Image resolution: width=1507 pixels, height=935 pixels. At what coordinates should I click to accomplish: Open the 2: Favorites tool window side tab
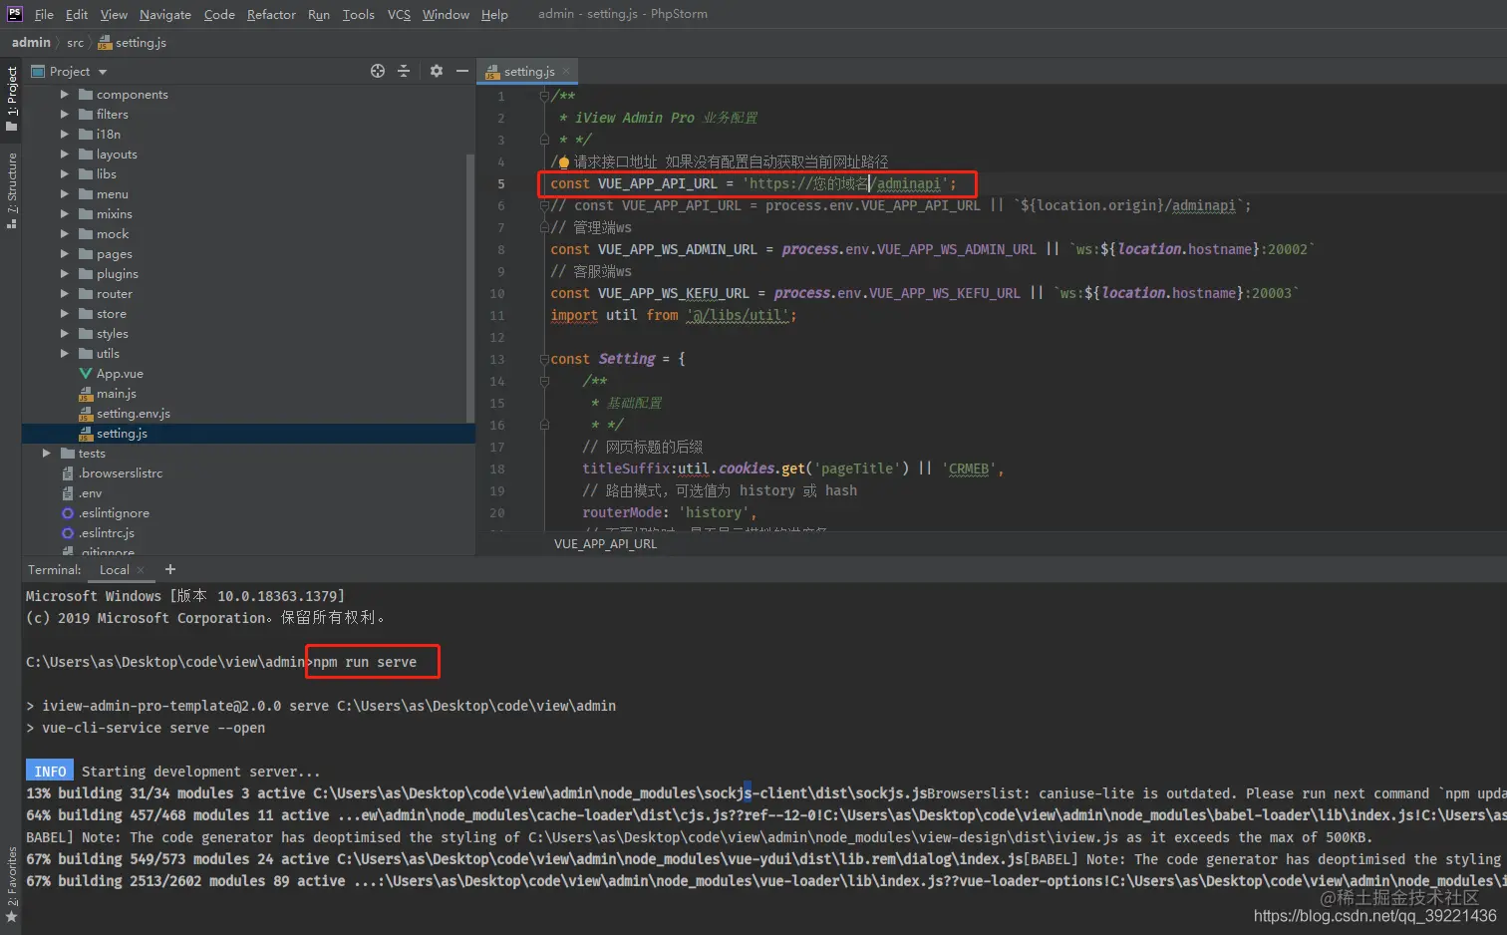coord(12,885)
